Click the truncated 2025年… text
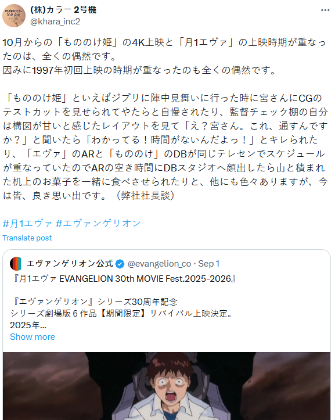The height and width of the screenshot is (420, 335). tap(28, 325)
